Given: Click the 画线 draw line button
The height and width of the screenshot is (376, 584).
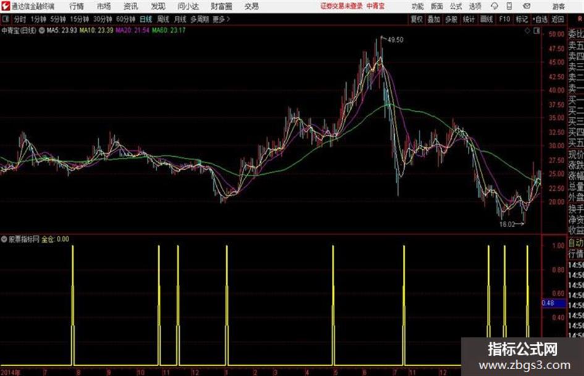Looking at the screenshot, I should (486, 19).
